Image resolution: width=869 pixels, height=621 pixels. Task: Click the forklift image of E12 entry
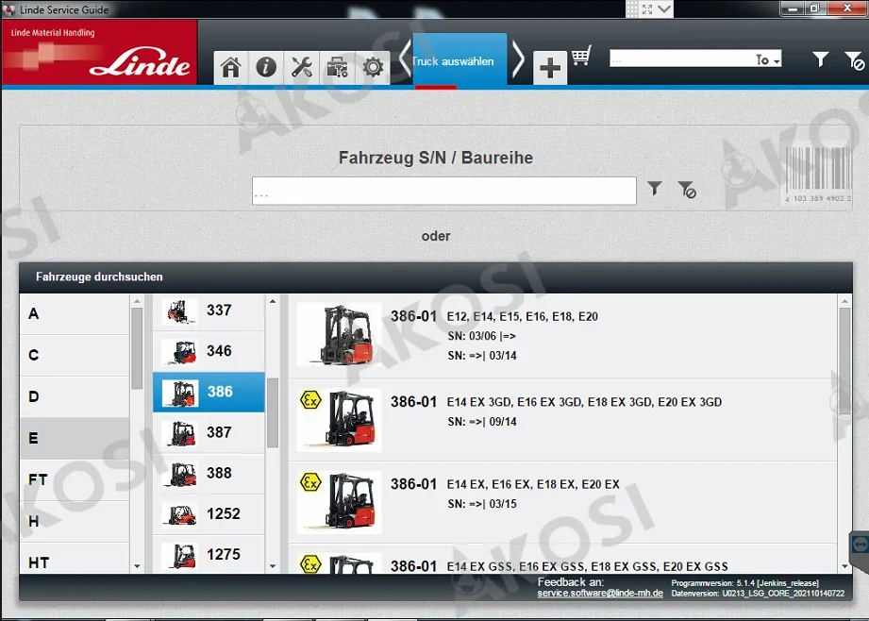339,335
